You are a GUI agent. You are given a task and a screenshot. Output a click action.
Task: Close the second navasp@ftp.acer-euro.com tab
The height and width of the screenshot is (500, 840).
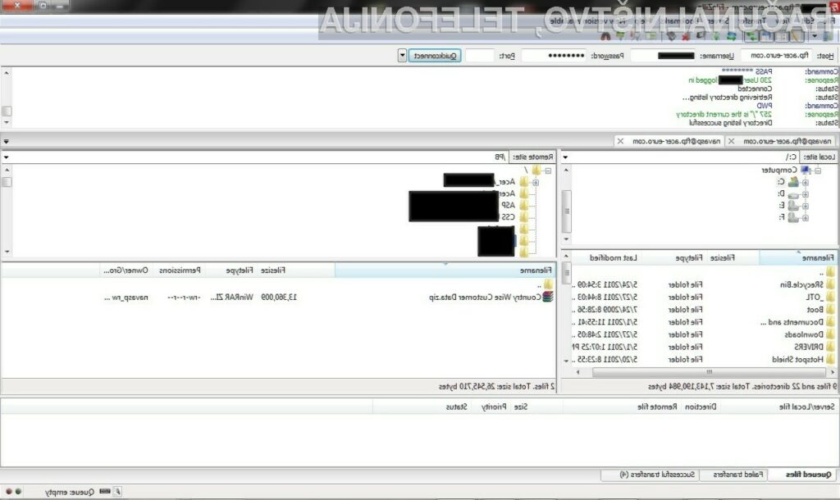[x=620, y=141]
